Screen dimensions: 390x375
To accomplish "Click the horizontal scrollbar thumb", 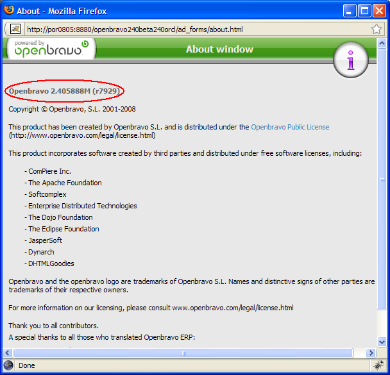I will pos(183,353).
